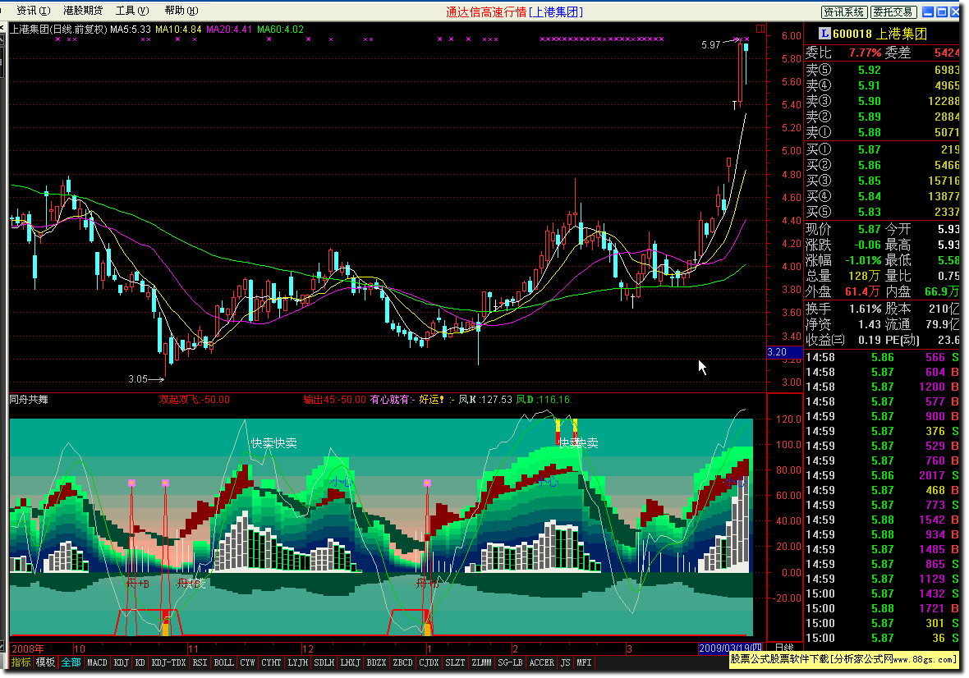Click the 委托交易 button
The height and width of the screenshot is (678, 969).
click(x=893, y=11)
